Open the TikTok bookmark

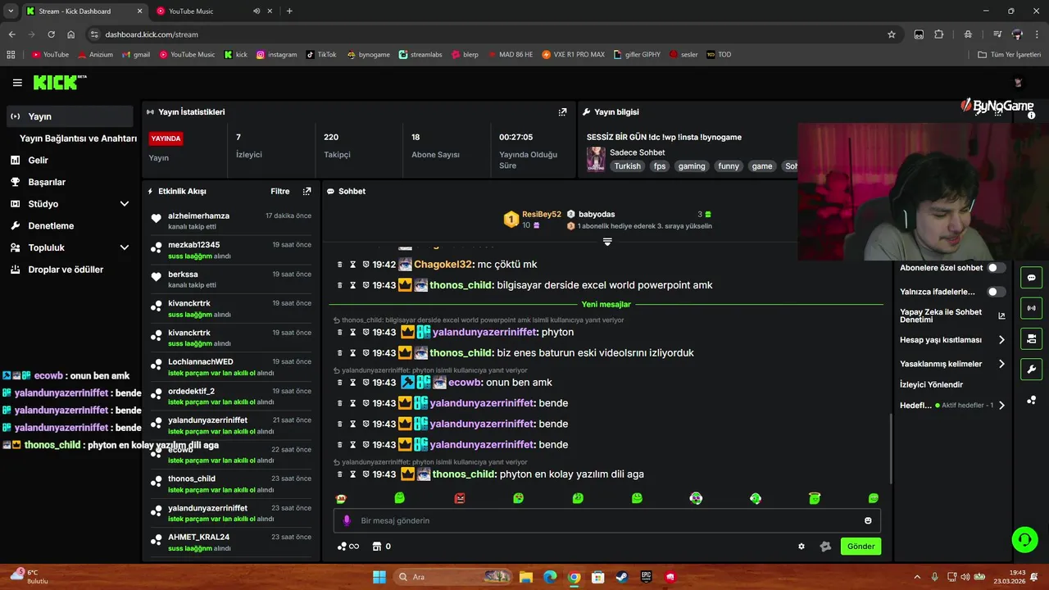[x=321, y=55]
